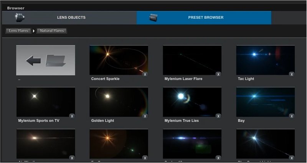307x163 pixels.
Task: Pick purple-blue streak flare thumbnail with green patch
Action: click(x=192, y=144)
